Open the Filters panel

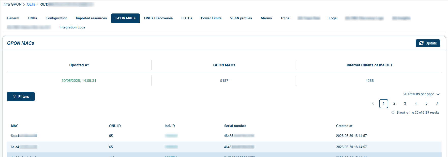pos(21,97)
